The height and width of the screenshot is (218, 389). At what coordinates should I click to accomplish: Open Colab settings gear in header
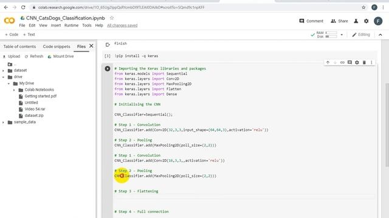pyautogui.click(x=366, y=21)
